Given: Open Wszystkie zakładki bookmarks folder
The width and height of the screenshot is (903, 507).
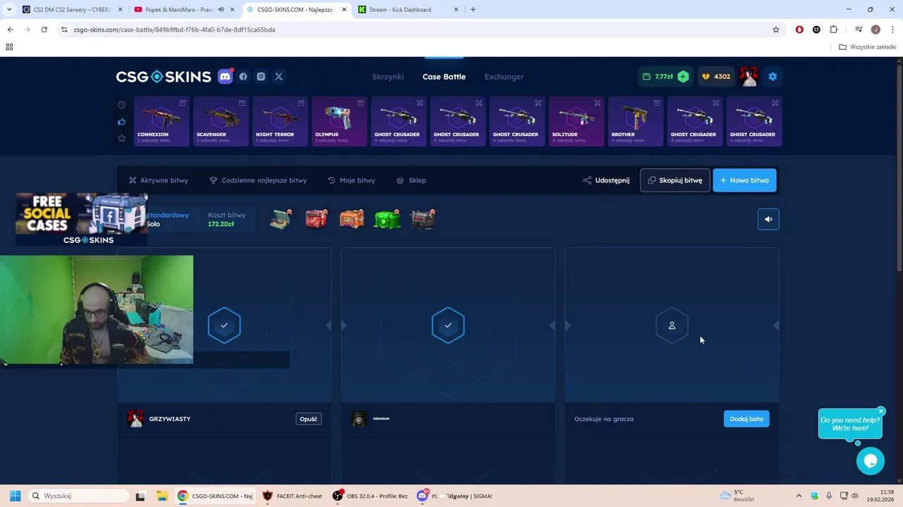Looking at the screenshot, I should (868, 47).
